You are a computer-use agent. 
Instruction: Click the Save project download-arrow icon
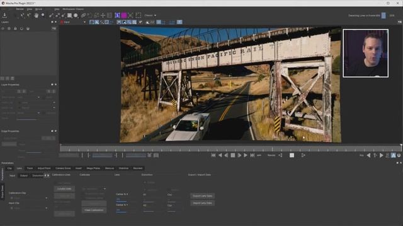[4, 15]
